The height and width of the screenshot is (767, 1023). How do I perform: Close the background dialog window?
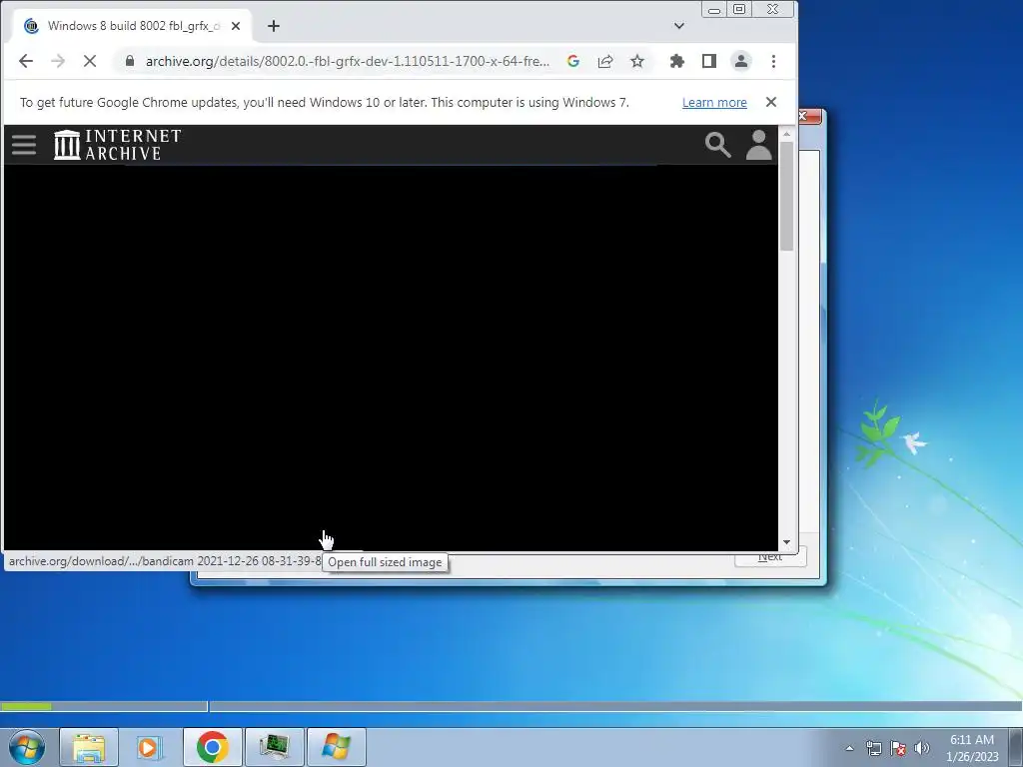(809, 117)
